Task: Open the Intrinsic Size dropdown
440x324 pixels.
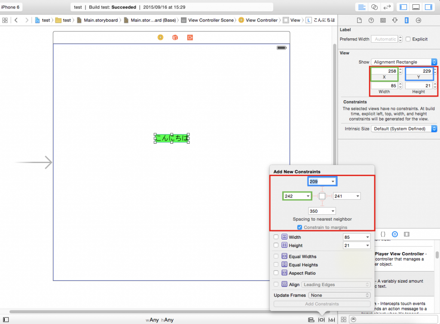Action: pyautogui.click(x=404, y=129)
